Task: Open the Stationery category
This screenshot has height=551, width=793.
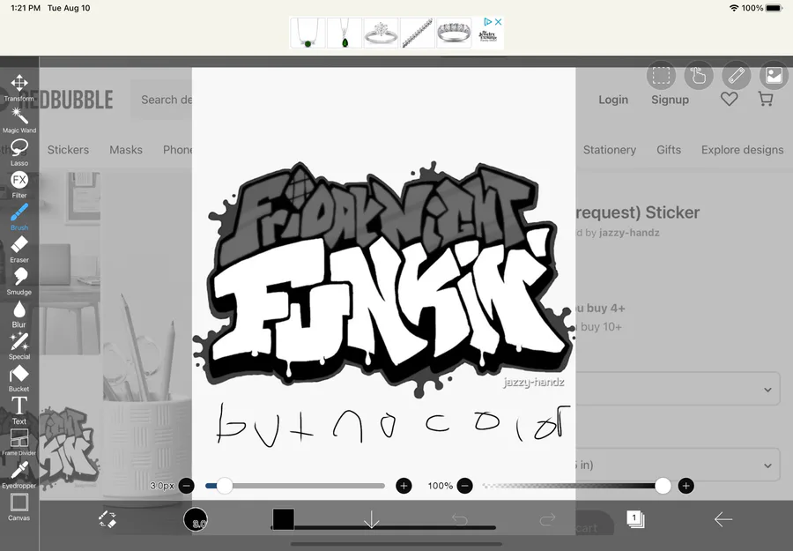Action: (x=610, y=150)
